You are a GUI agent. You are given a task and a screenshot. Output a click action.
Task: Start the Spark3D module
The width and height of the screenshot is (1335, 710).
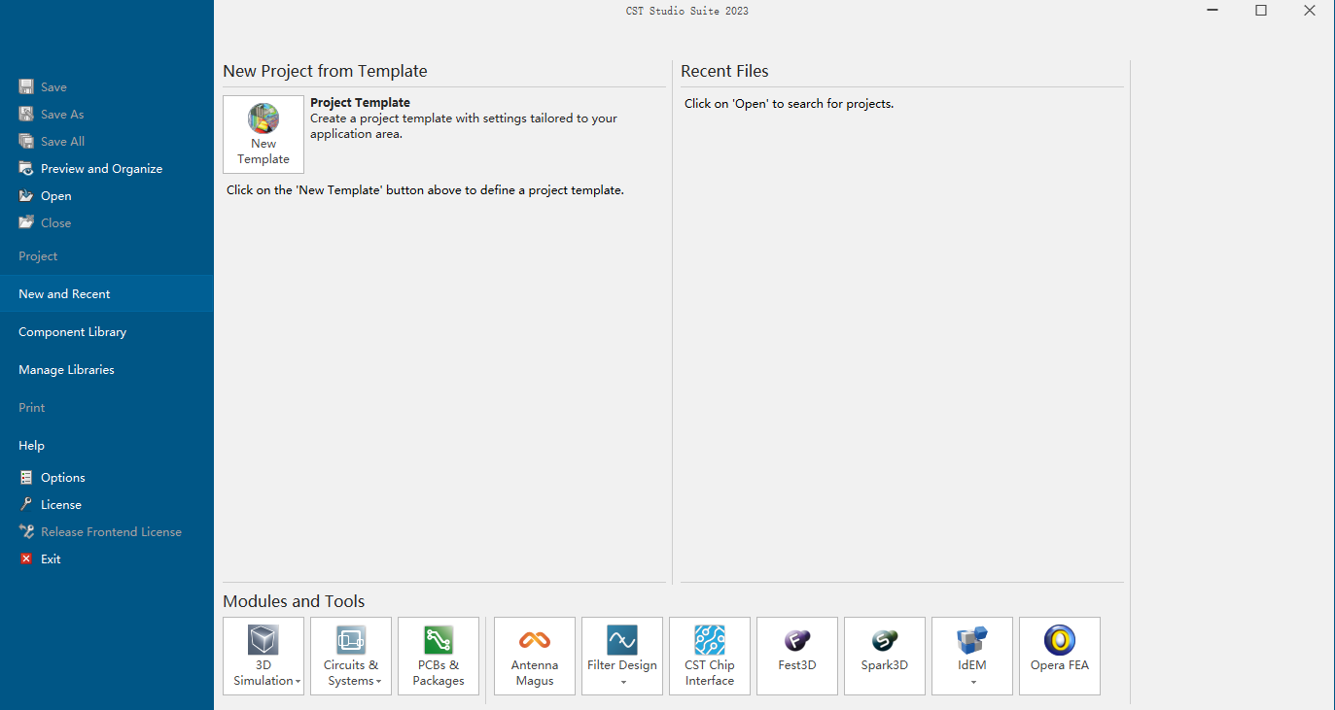pyautogui.click(x=884, y=656)
